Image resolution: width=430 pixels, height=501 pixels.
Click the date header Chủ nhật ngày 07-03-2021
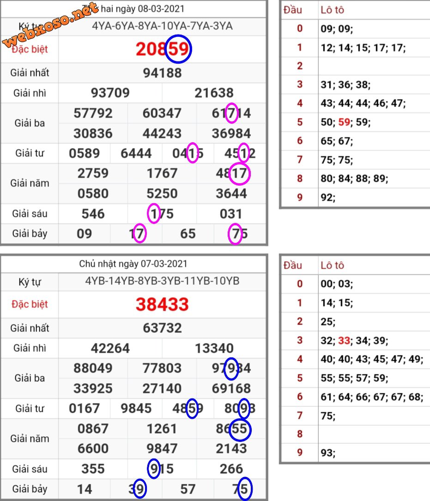pyautogui.click(x=133, y=264)
